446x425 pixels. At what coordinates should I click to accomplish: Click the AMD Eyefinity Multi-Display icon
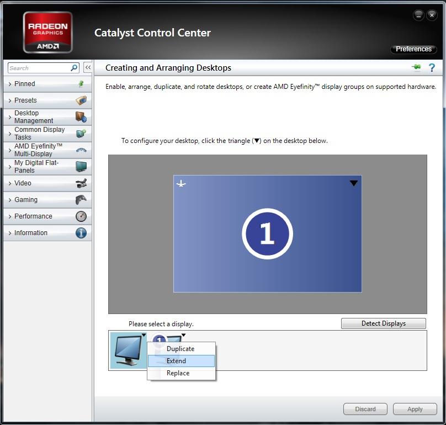81,150
